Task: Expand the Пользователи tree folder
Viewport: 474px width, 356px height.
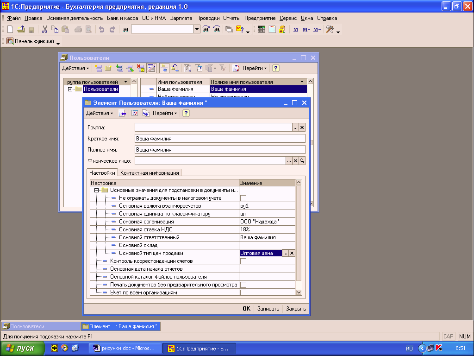Action: (x=70, y=89)
